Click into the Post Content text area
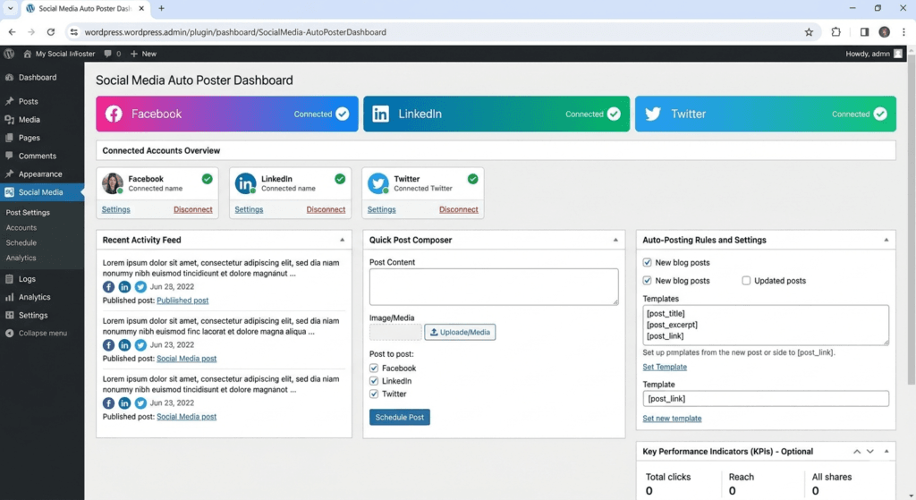916x500 pixels. [494, 287]
